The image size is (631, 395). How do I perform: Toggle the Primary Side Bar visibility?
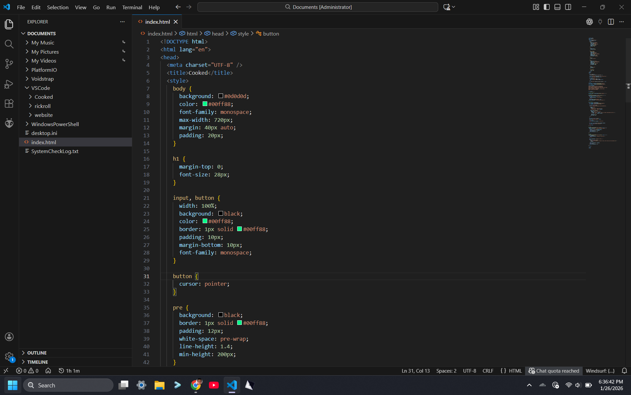coord(546,7)
